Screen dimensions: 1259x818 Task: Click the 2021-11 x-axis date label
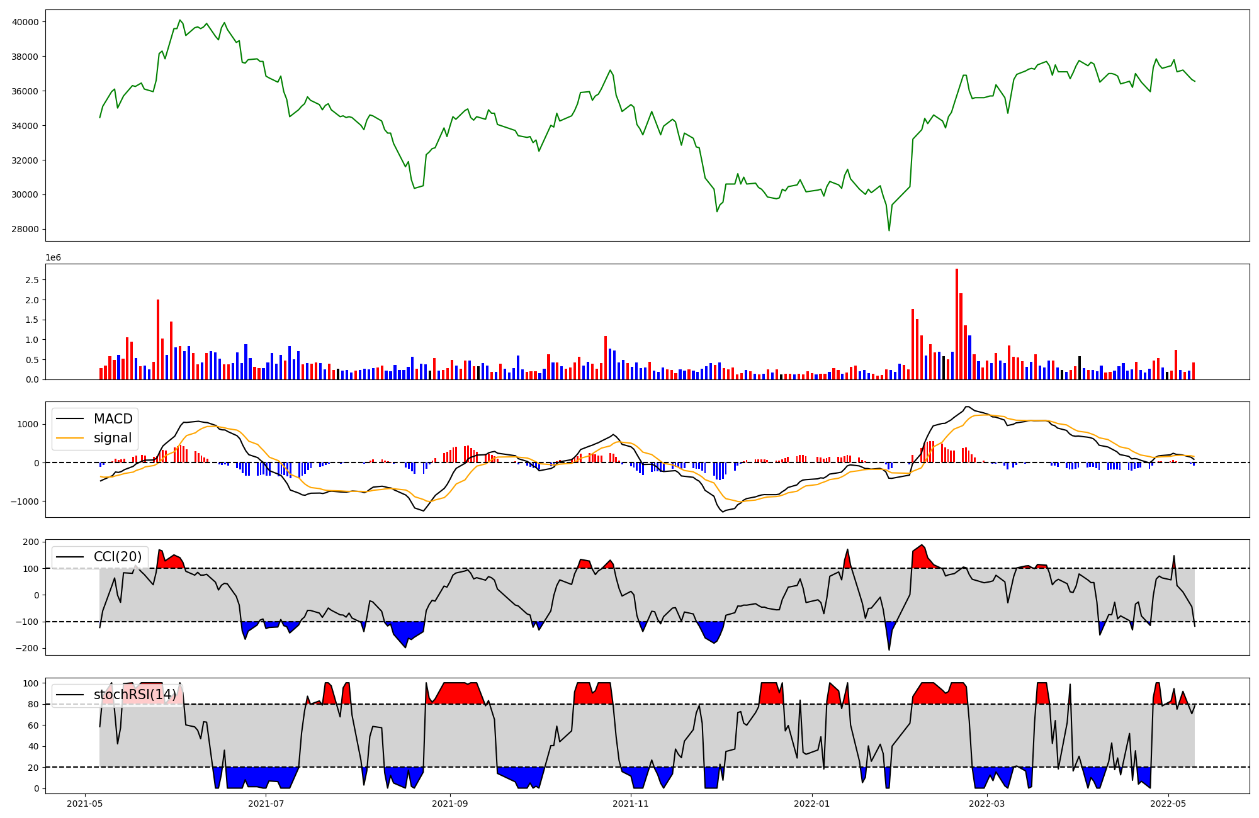[x=631, y=804]
